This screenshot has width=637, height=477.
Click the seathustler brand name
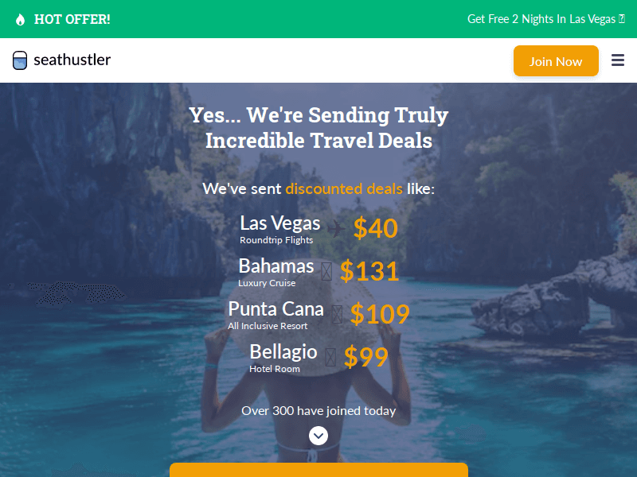72,60
